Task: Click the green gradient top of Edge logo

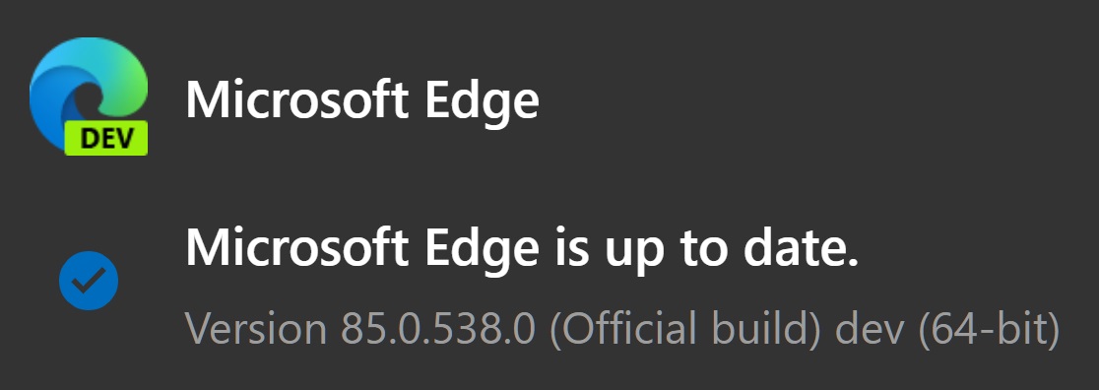Action: click(112, 67)
